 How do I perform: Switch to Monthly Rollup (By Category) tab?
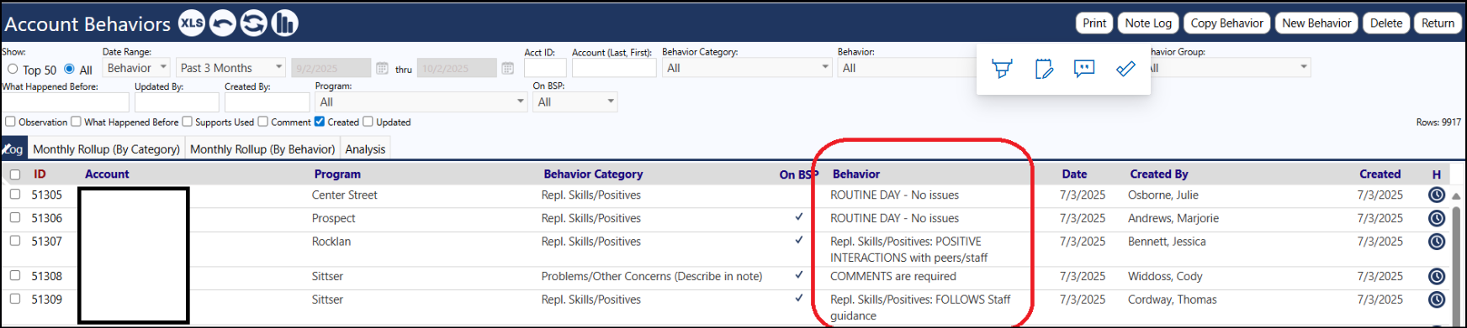click(x=106, y=149)
